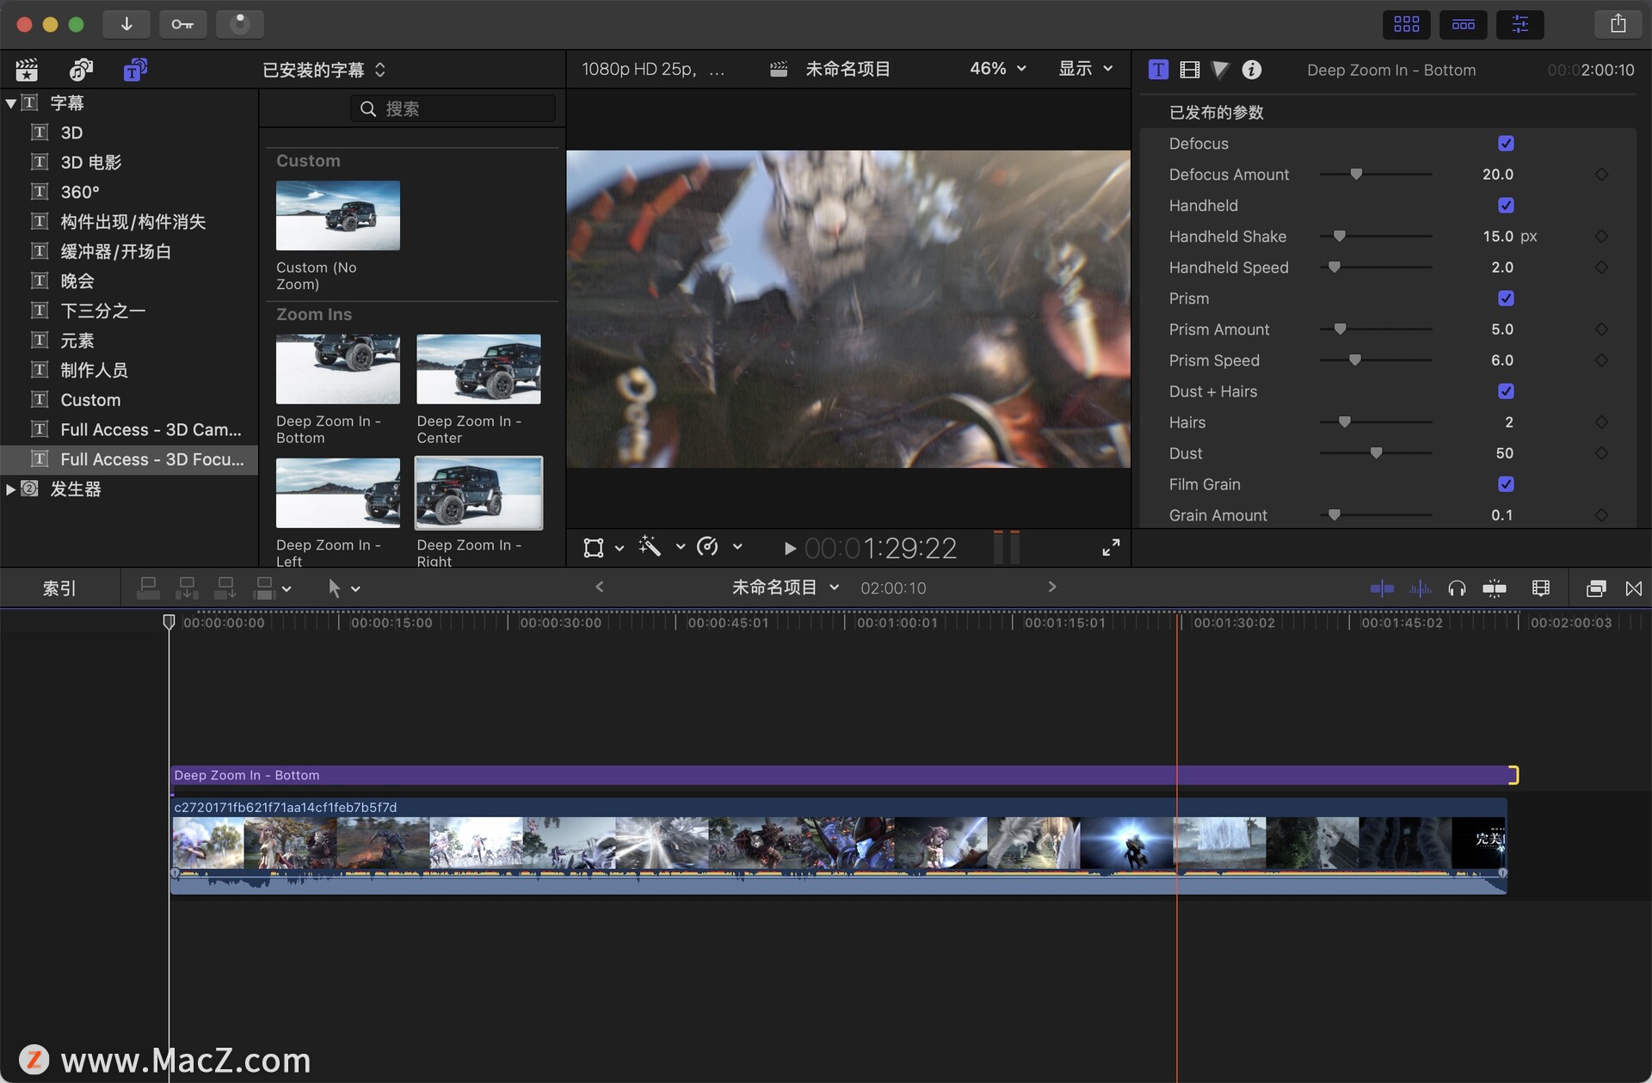Select Deep Zoom In - Center thumbnail
Image resolution: width=1652 pixels, height=1083 pixels.
point(478,370)
